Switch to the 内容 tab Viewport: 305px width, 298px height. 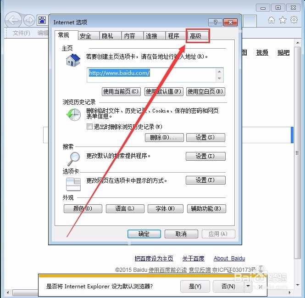(x=132, y=36)
